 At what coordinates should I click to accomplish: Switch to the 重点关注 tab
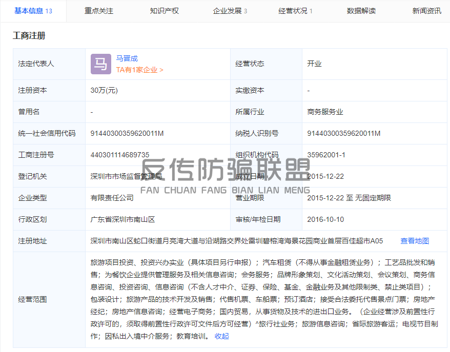tap(99, 11)
